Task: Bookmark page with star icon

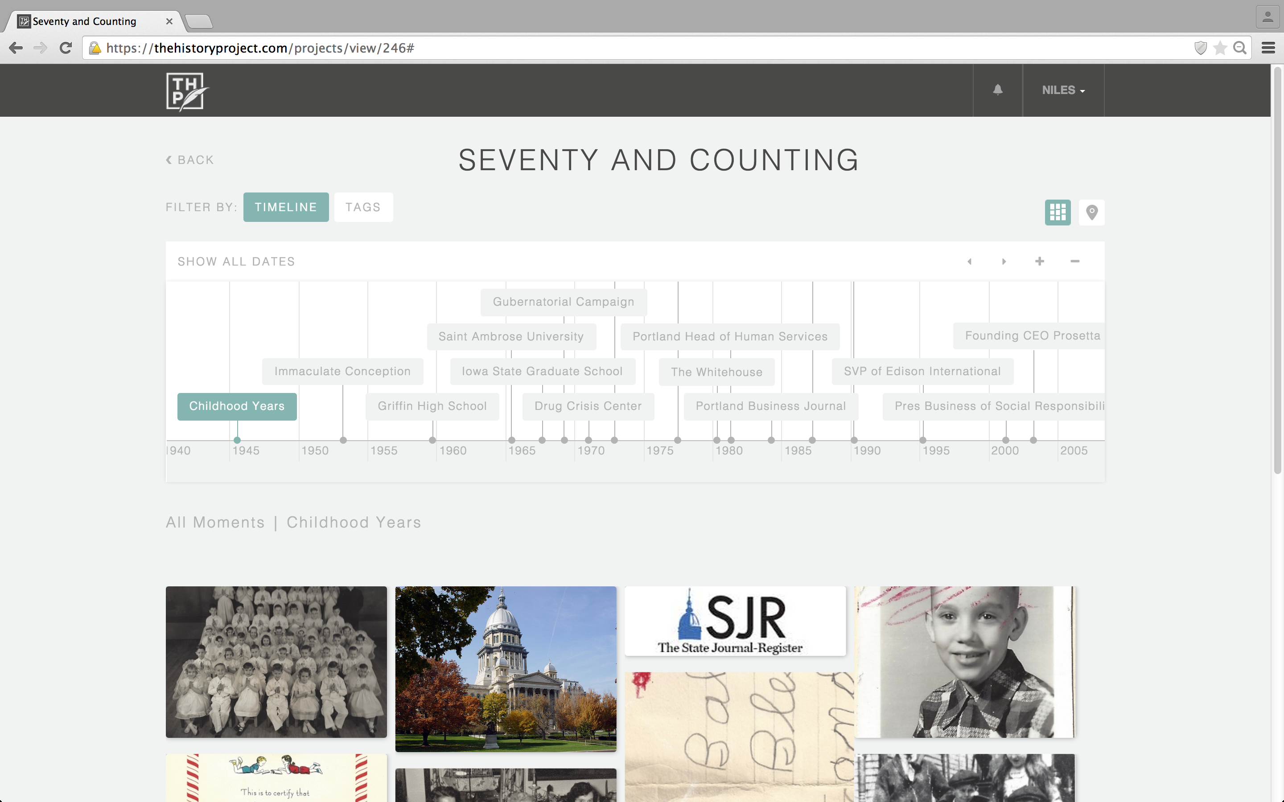Action: click(1220, 48)
